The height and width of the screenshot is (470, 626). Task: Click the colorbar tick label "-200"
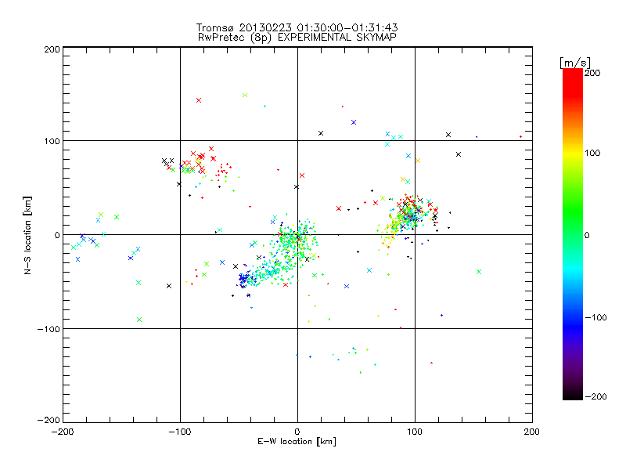[595, 396]
